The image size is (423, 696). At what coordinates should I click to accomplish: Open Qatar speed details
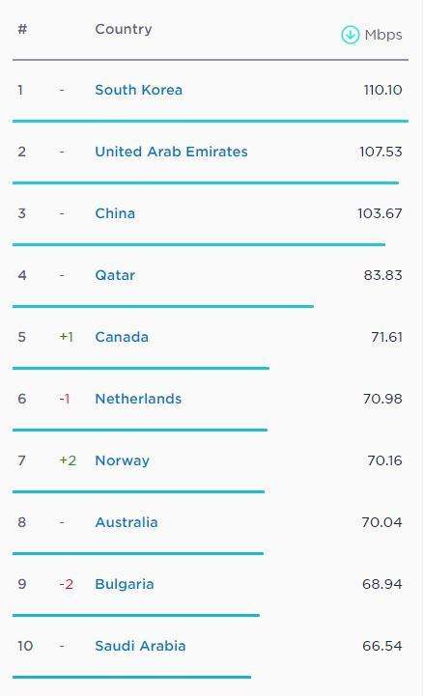click(x=115, y=275)
